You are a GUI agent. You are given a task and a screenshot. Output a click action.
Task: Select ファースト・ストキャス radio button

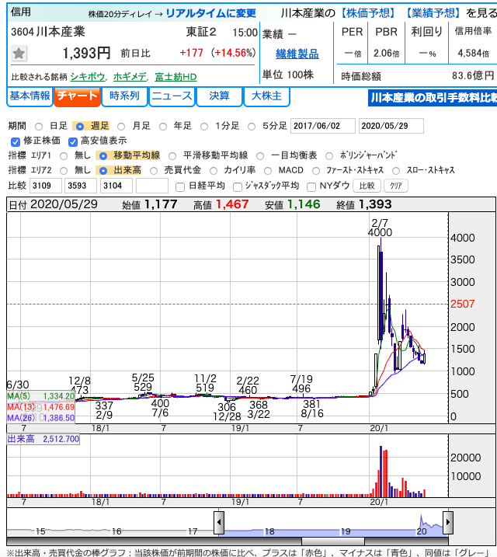point(316,171)
